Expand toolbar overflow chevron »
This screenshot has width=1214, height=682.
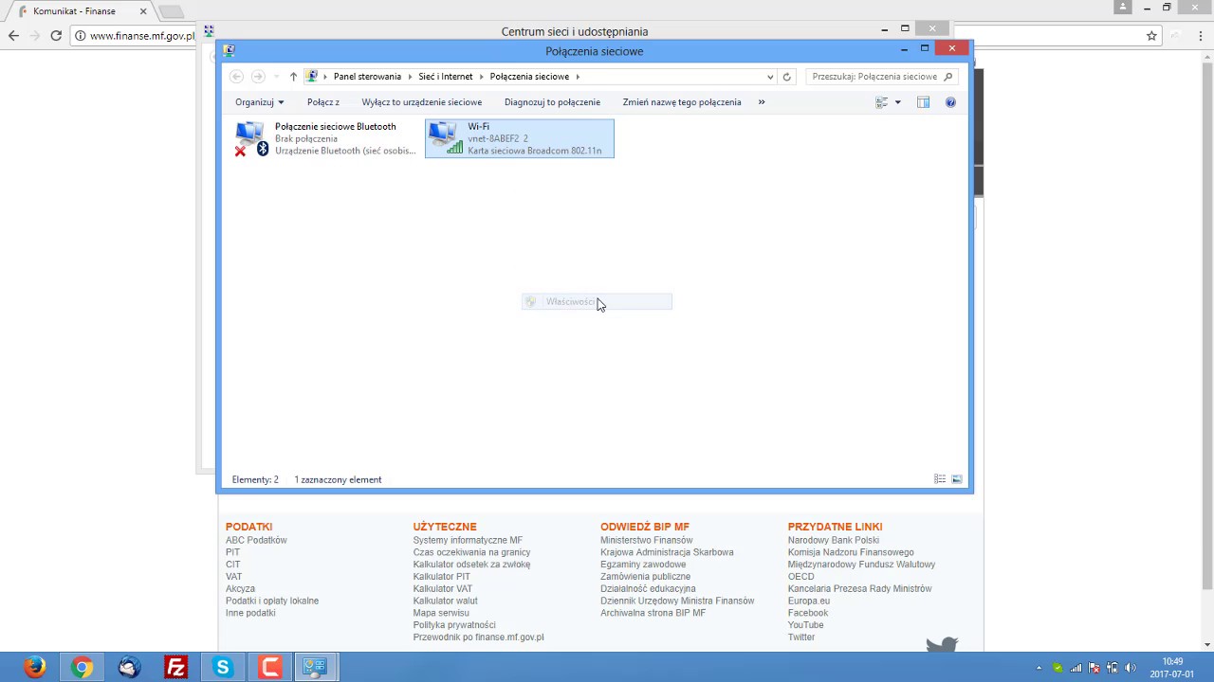(762, 102)
